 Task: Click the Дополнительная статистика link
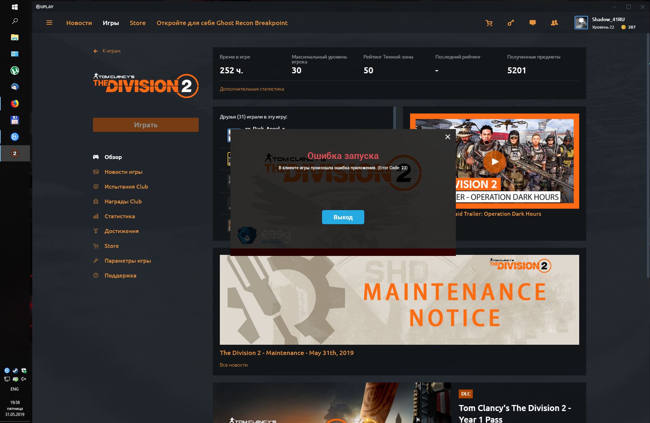(x=252, y=89)
